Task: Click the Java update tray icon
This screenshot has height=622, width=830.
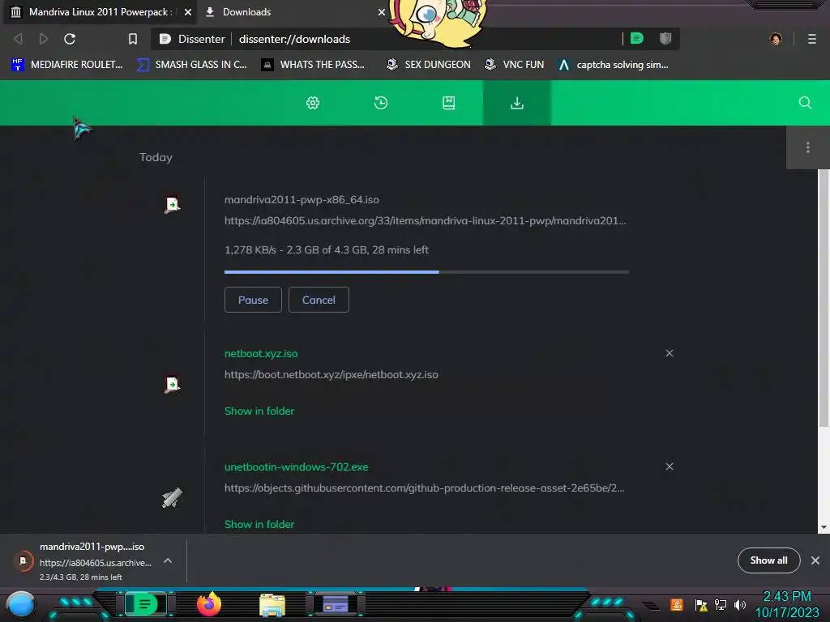Action: [676, 604]
